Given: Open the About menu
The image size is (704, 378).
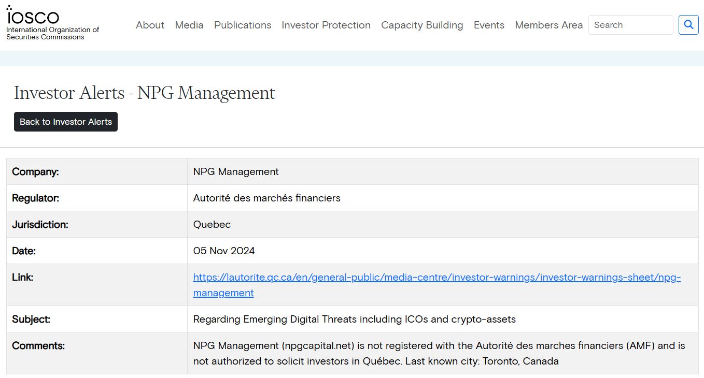Looking at the screenshot, I should point(150,25).
